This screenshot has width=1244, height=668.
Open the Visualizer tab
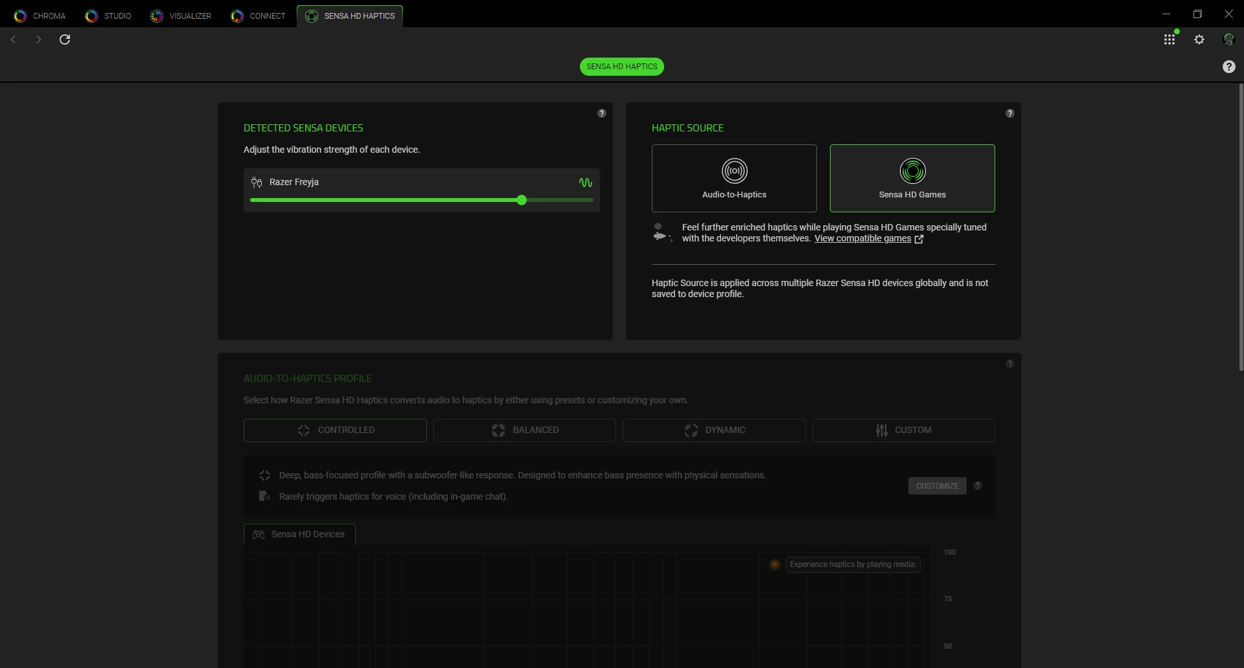[181, 16]
